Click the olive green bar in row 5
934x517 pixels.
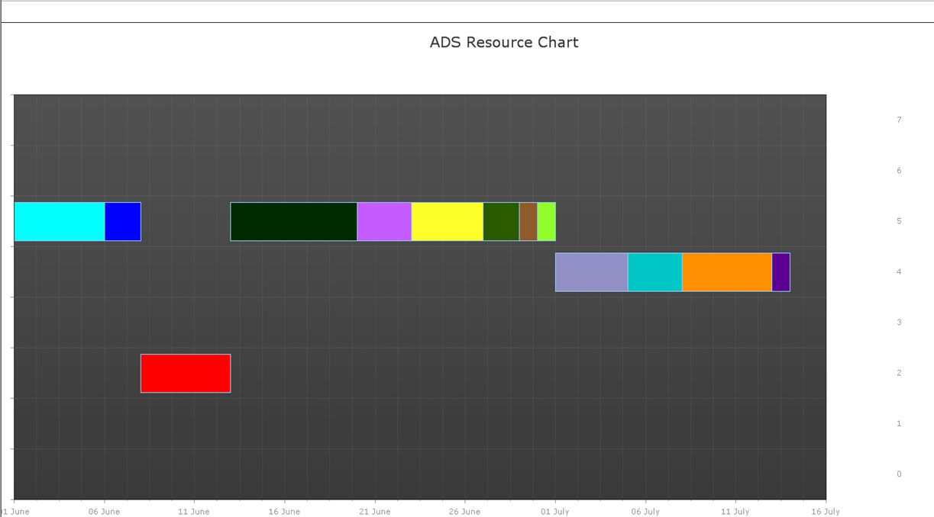[502, 222]
